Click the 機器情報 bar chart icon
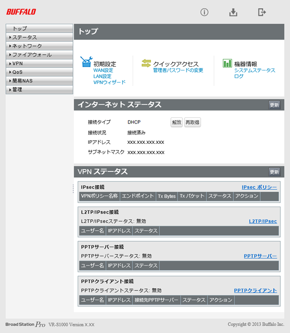This screenshot has width=290, height=333. pyautogui.click(x=227, y=63)
